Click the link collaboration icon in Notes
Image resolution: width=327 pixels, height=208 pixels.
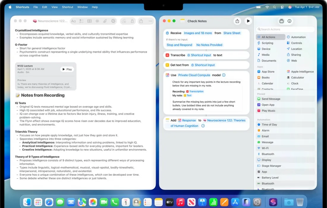(124, 21)
